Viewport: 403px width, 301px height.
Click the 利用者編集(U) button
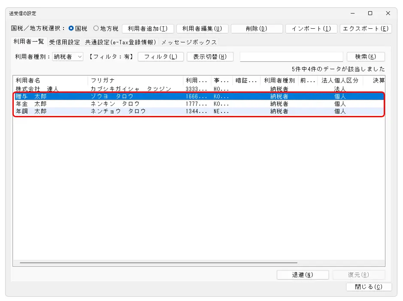point(202,29)
